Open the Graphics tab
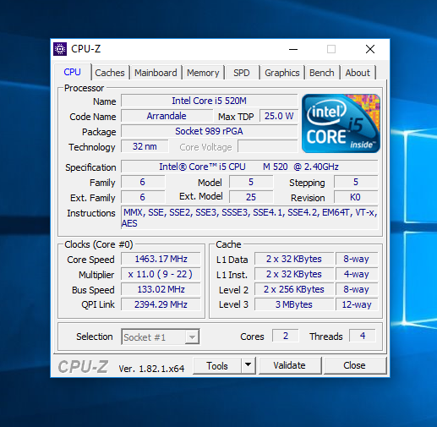Image resolution: width=437 pixels, height=427 pixels. (282, 73)
